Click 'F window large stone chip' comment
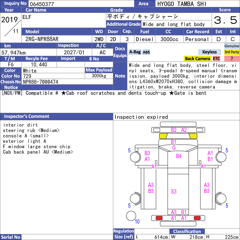This screenshot has height=240, width=240. pos(37,146)
